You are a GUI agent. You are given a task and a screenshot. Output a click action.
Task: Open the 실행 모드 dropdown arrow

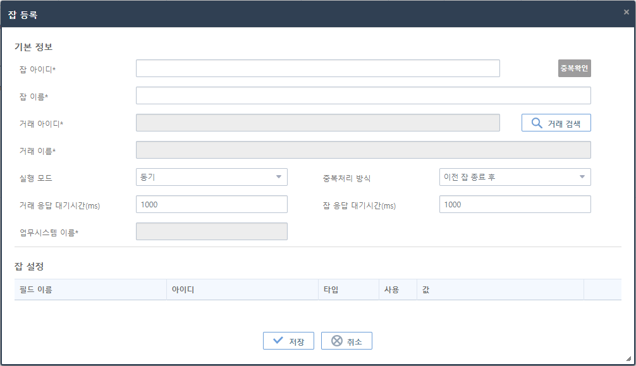279,177
